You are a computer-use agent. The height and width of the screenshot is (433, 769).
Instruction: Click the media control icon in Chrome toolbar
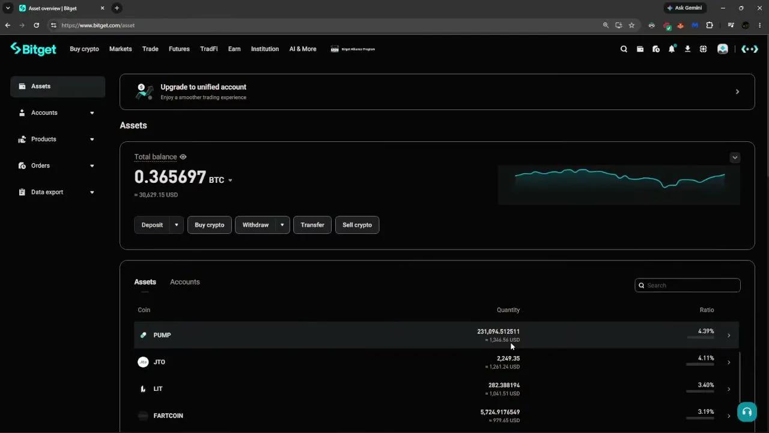point(731,25)
